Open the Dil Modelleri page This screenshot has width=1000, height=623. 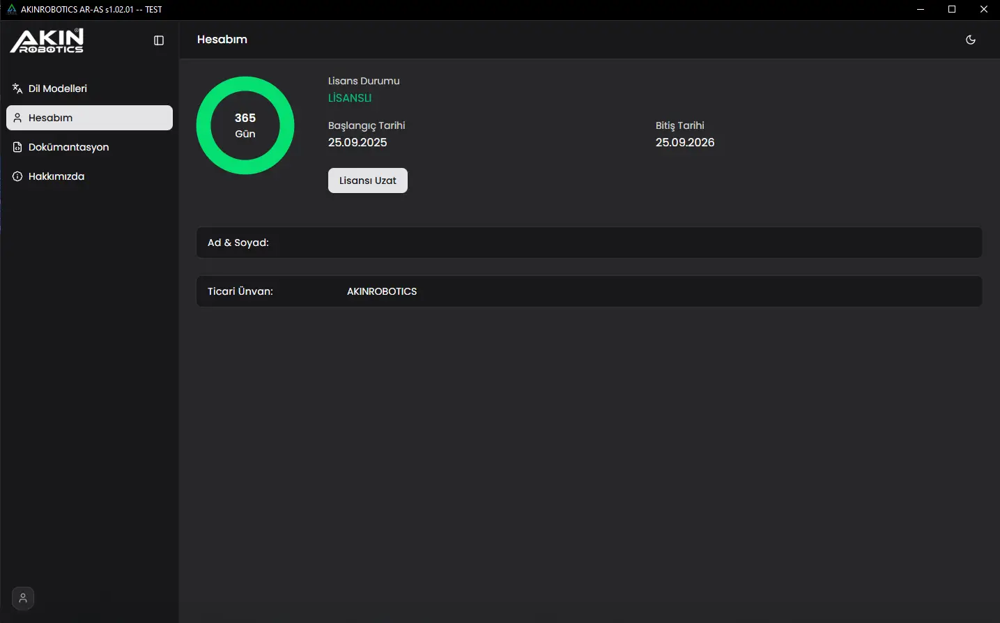tap(58, 89)
